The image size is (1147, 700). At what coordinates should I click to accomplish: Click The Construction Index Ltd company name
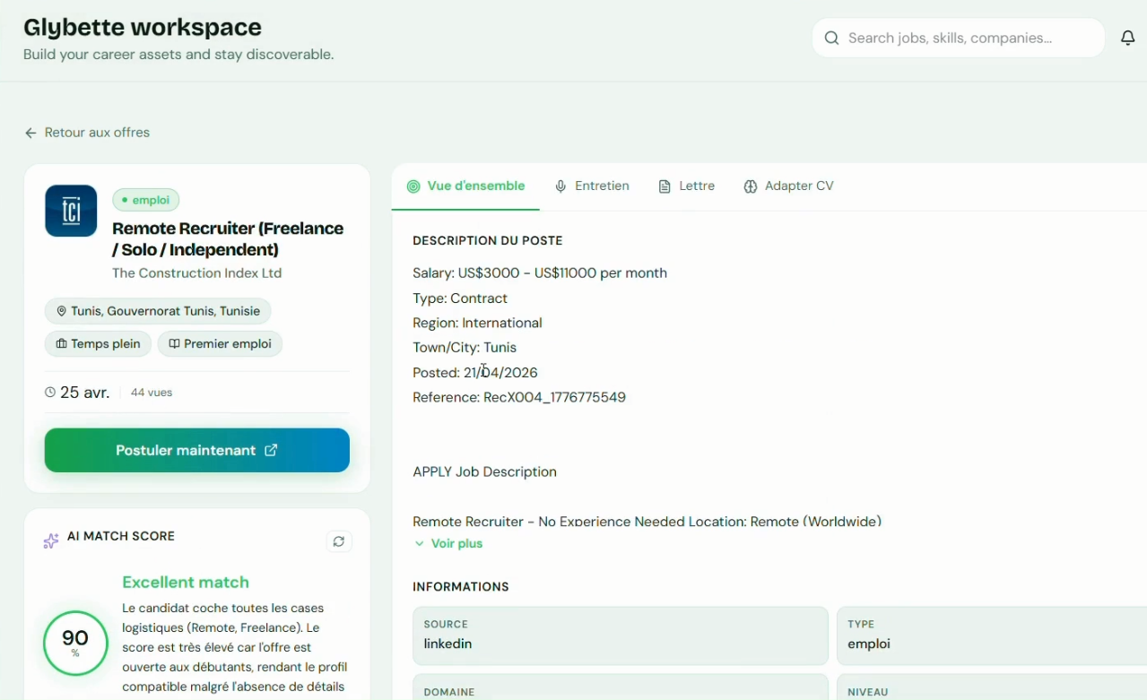[197, 273]
